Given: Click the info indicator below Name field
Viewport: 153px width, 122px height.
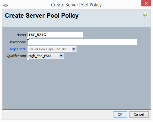Looking at the screenshot, I should click(x=28, y=38).
